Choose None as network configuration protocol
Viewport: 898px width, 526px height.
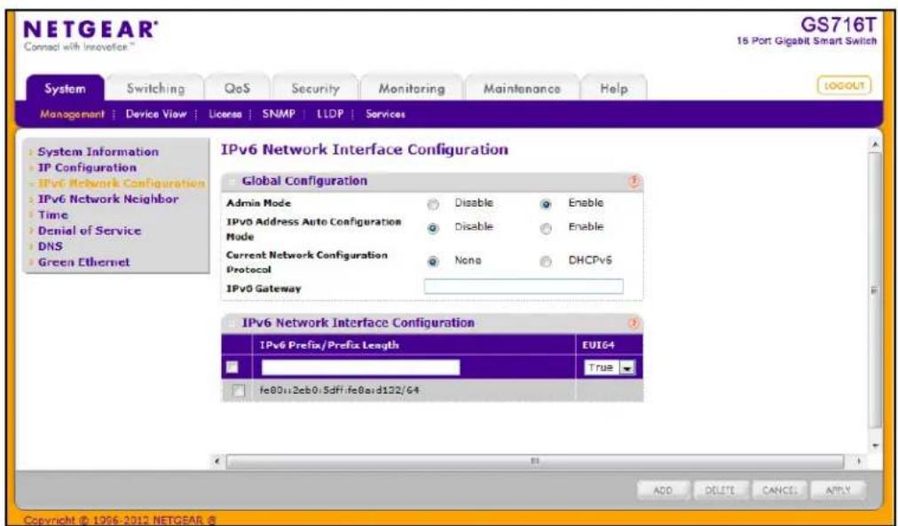pos(434,261)
